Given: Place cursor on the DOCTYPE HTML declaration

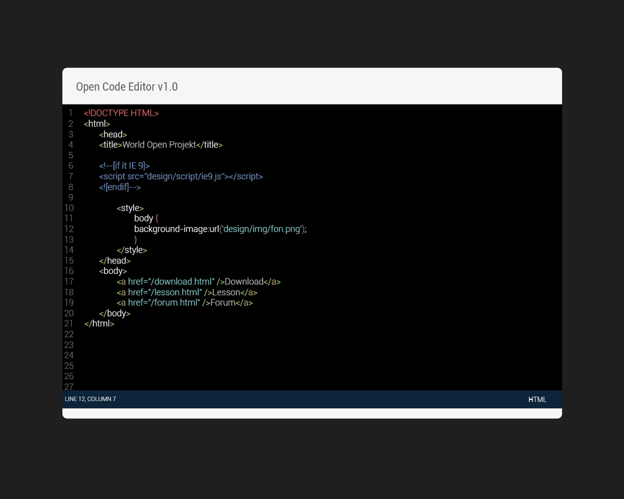Looking at the screenshot, I should coord(121,113).
